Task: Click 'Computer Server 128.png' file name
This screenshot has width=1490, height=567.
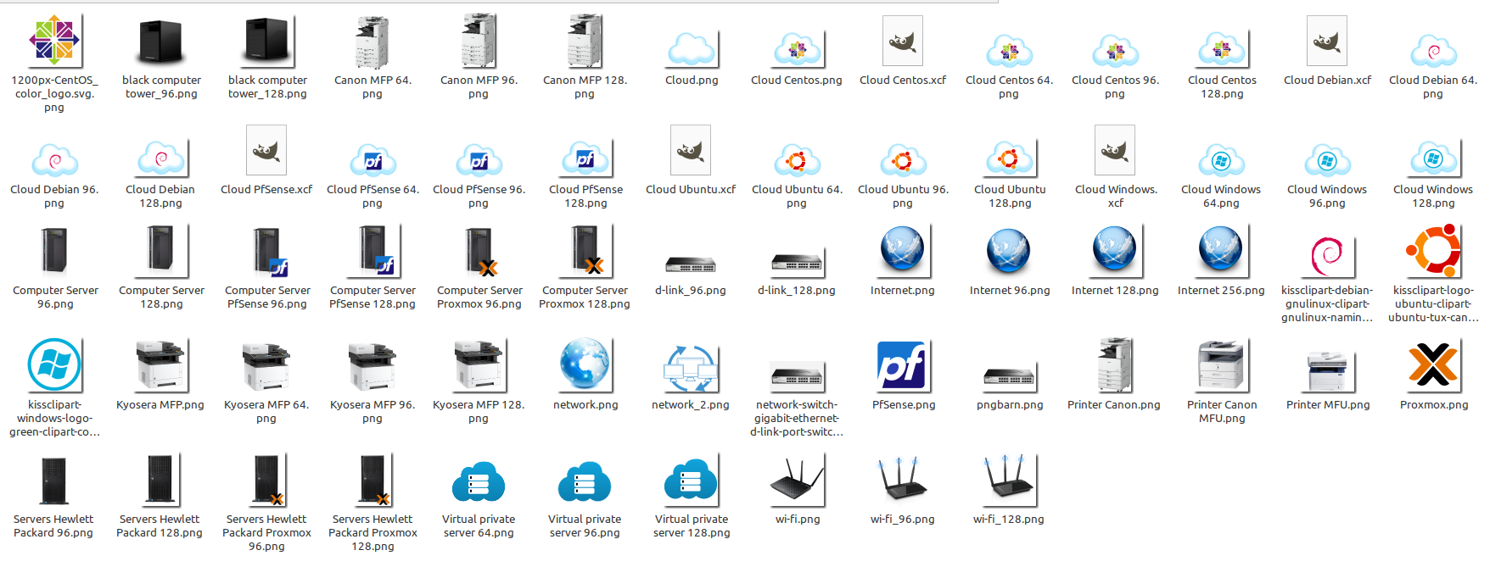Action: click(x=161, y=297)
